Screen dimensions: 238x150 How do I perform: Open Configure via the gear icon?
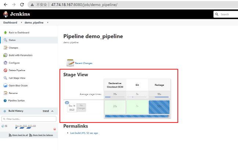[x=6, y=63]
